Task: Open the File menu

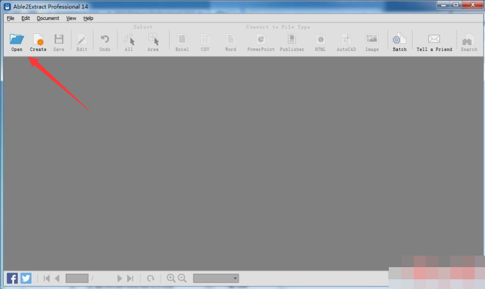Action: click(x=10, y=18)
